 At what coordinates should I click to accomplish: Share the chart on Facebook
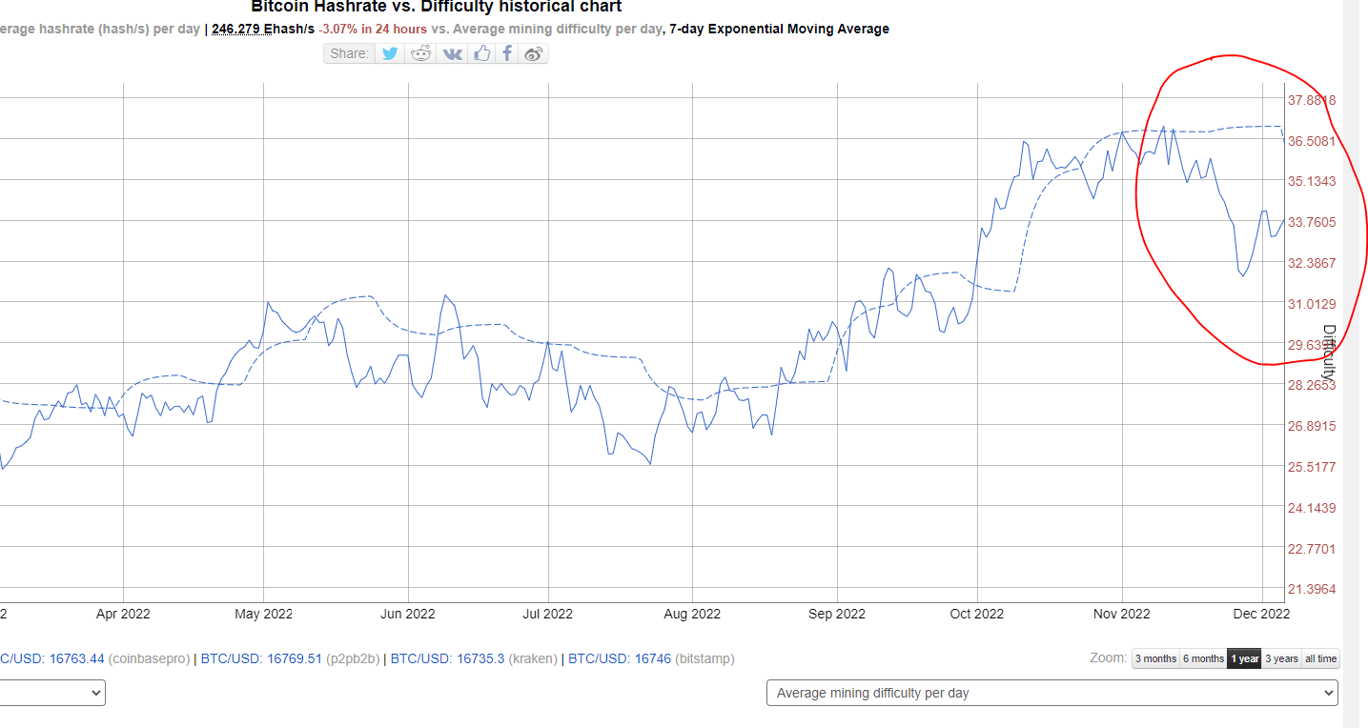507,53
